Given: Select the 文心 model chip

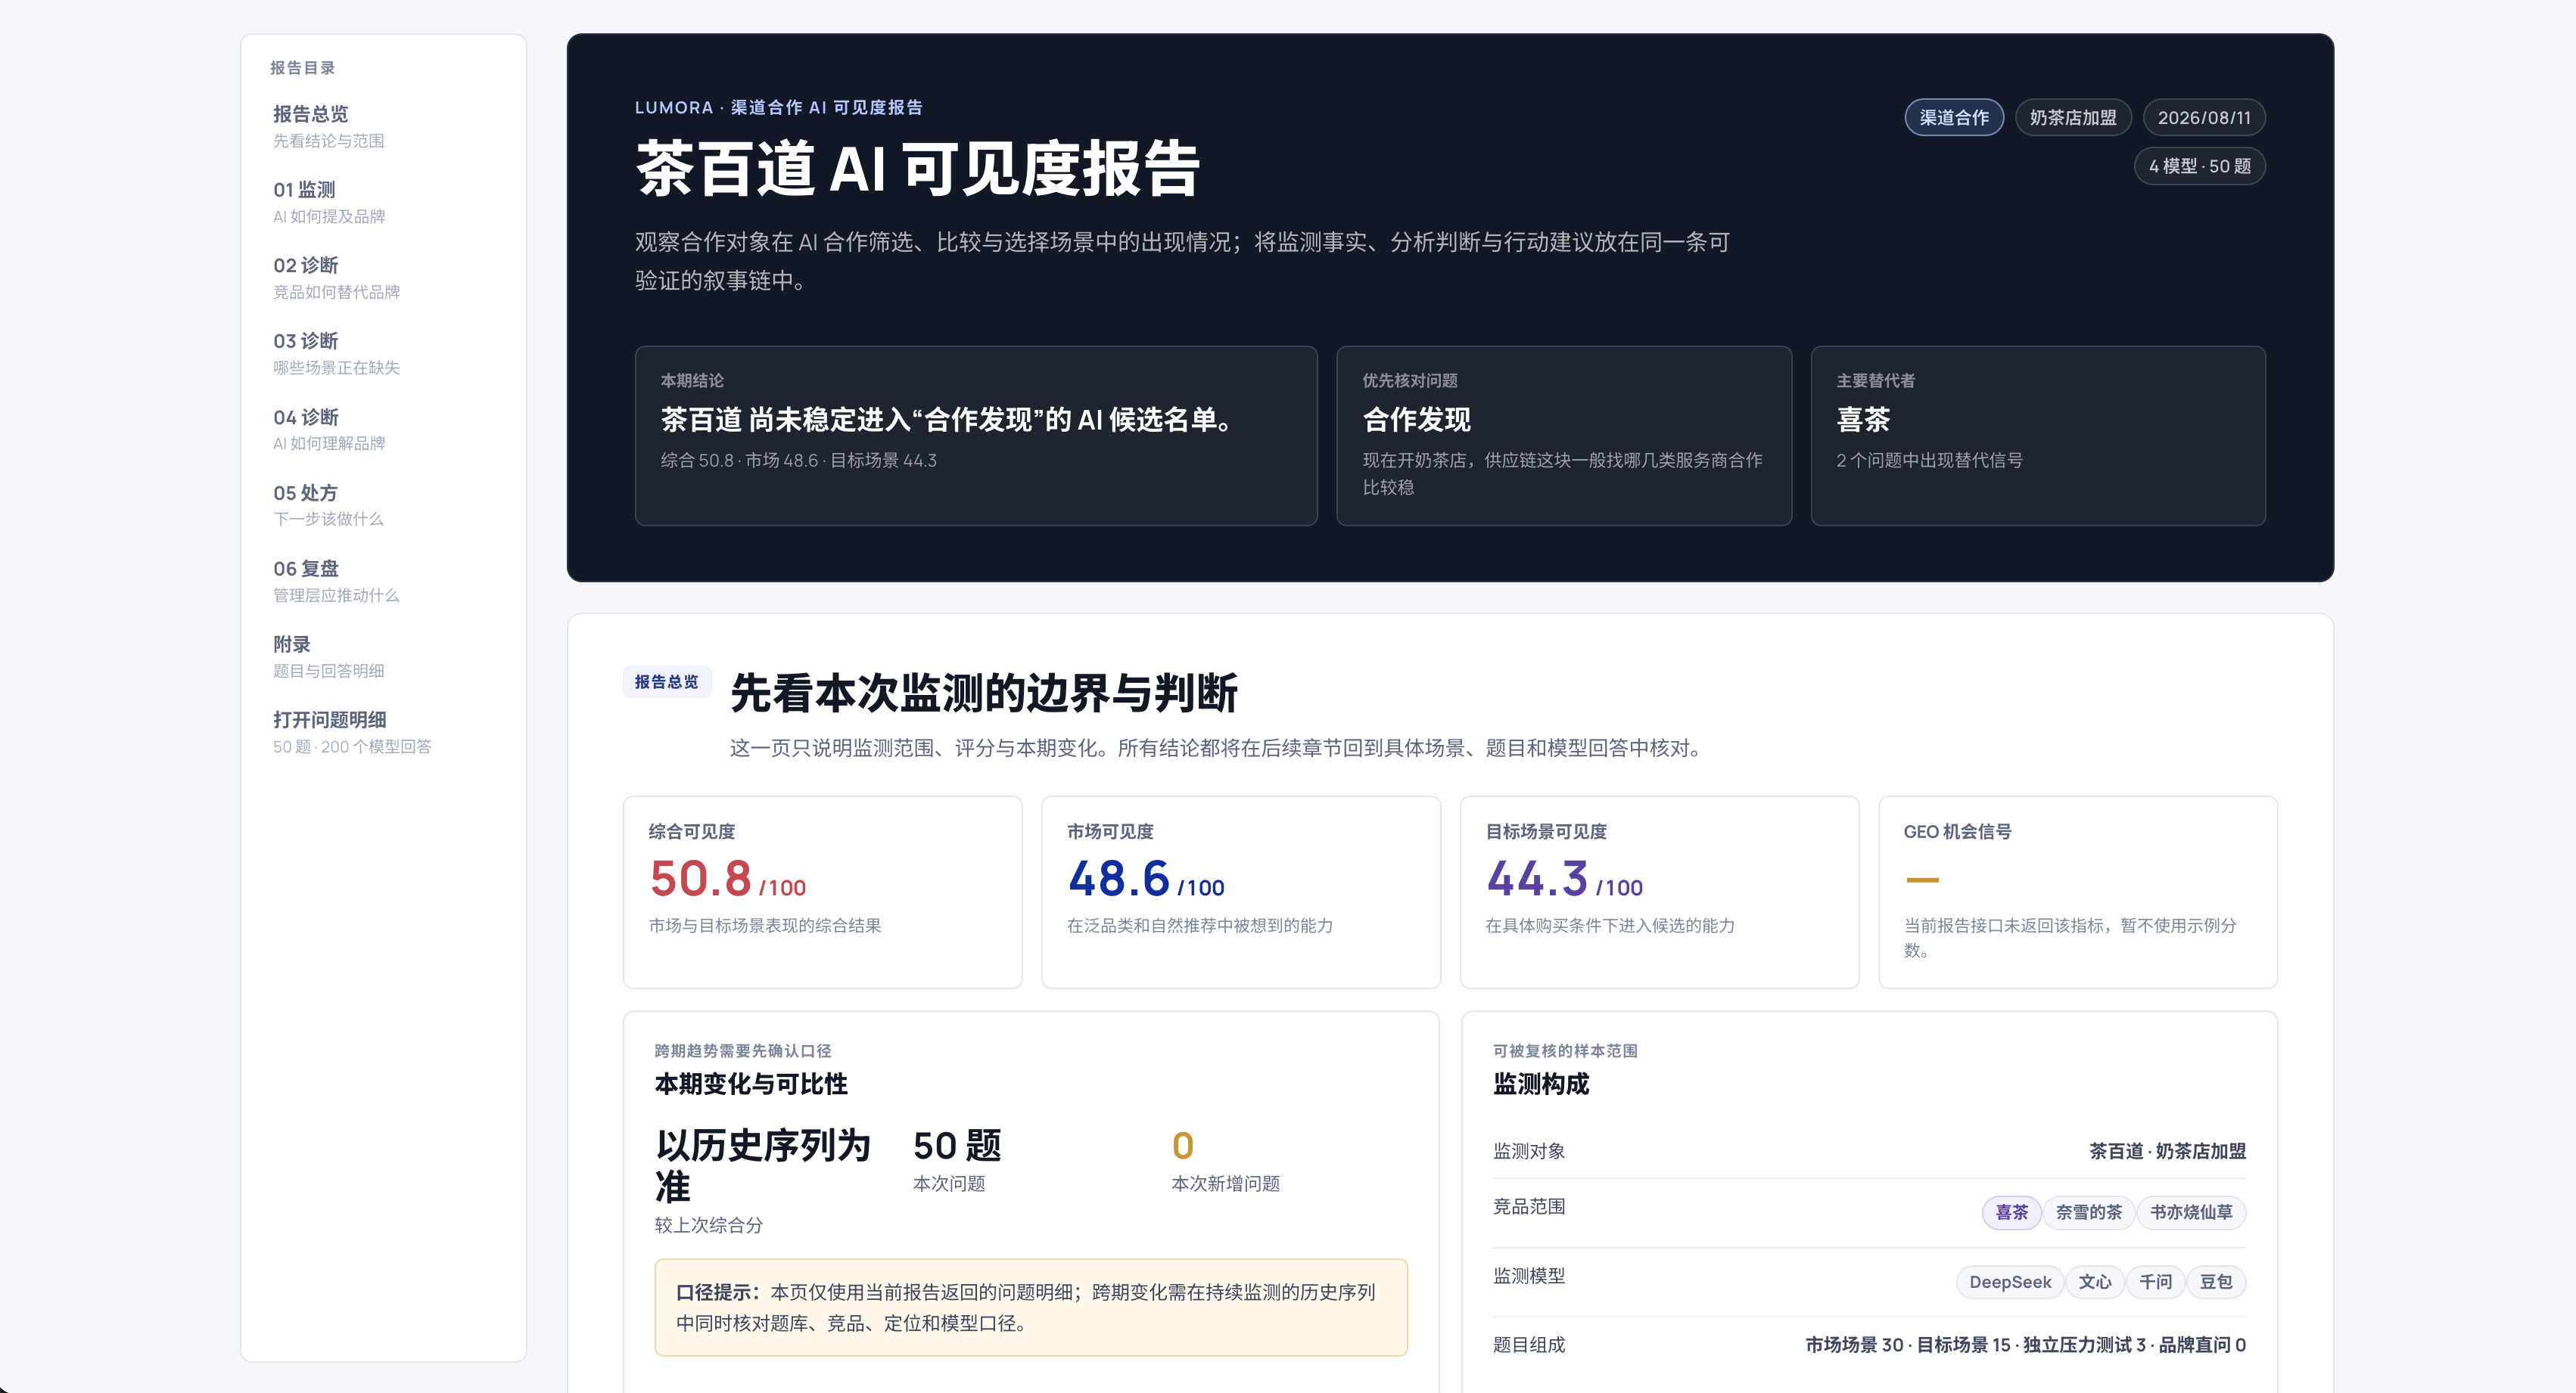Looking at the screenshot, I should tap(2095, 1282).
